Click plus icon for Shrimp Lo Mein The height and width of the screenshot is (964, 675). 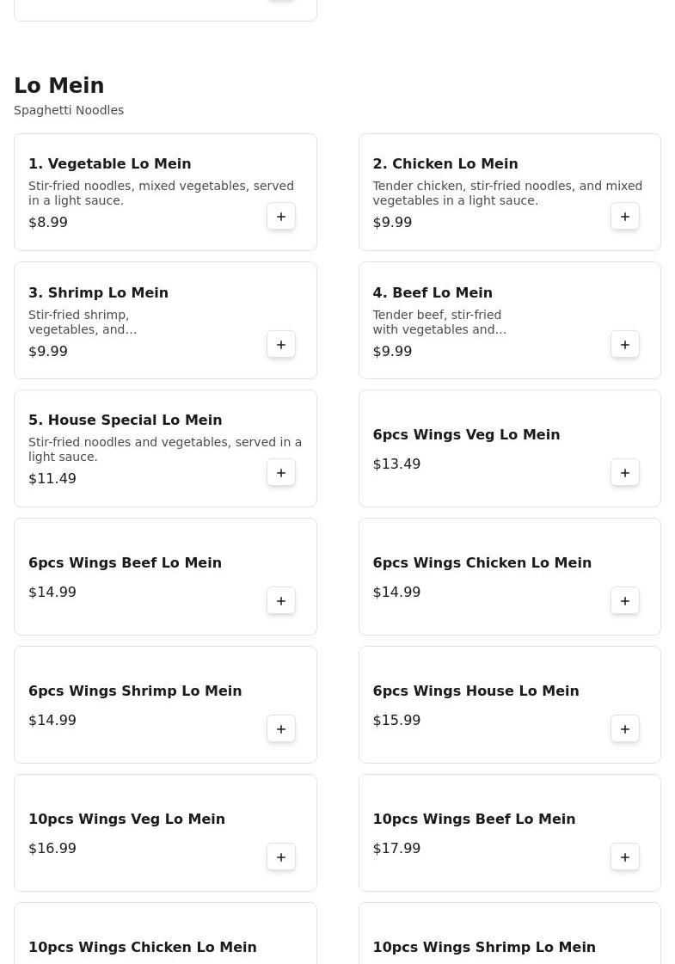click(x=281, y=345)
